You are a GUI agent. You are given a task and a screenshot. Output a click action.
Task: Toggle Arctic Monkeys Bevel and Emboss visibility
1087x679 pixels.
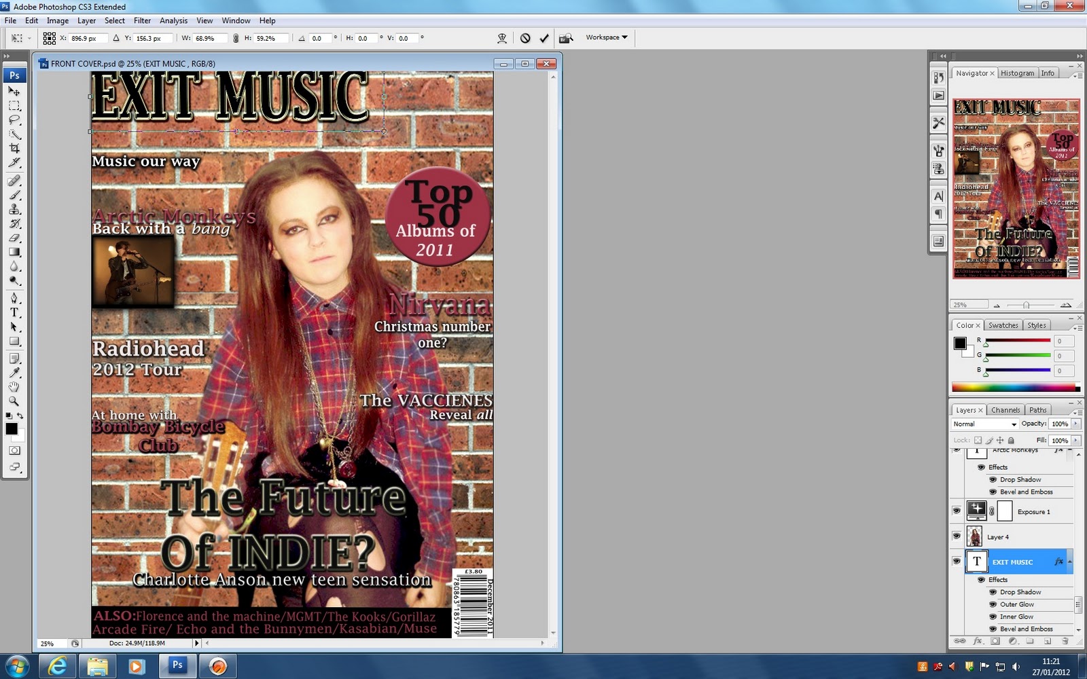click(x=993, y=492)
